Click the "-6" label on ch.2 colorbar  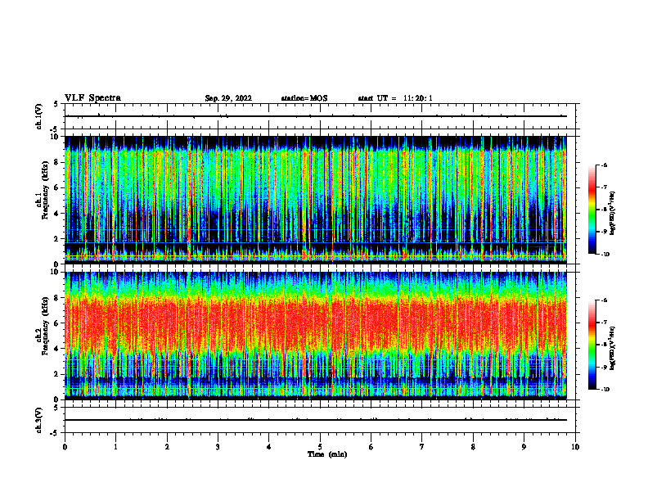[605, 300]
